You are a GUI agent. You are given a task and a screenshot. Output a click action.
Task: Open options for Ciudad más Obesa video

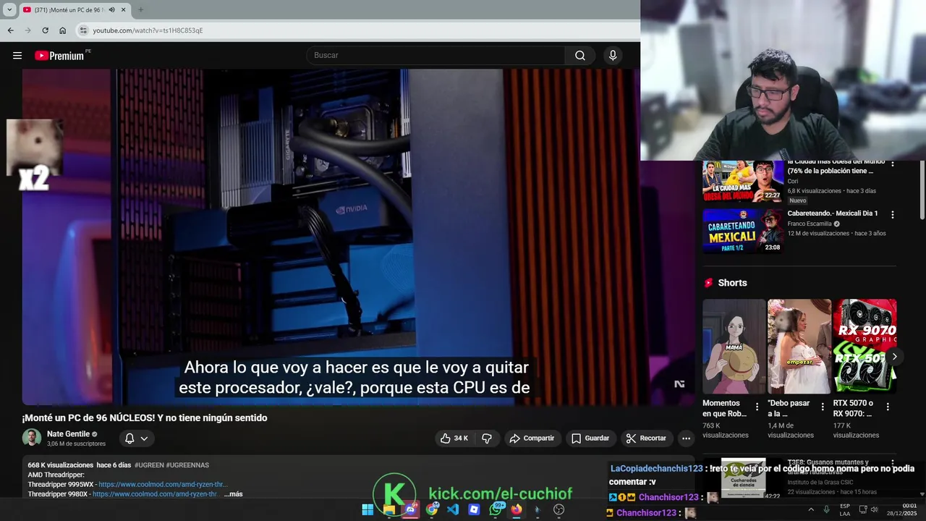click(x=892, y=164)
